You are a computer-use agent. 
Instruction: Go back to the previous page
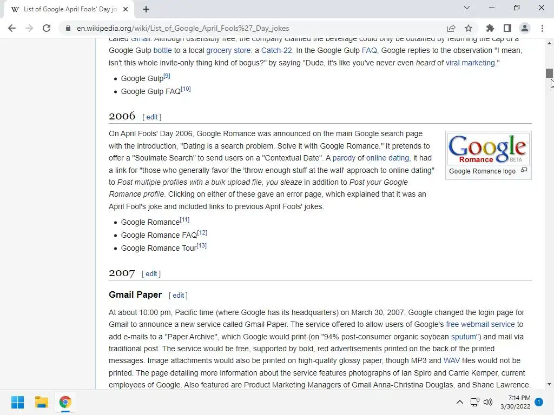(x=12, y=28)
